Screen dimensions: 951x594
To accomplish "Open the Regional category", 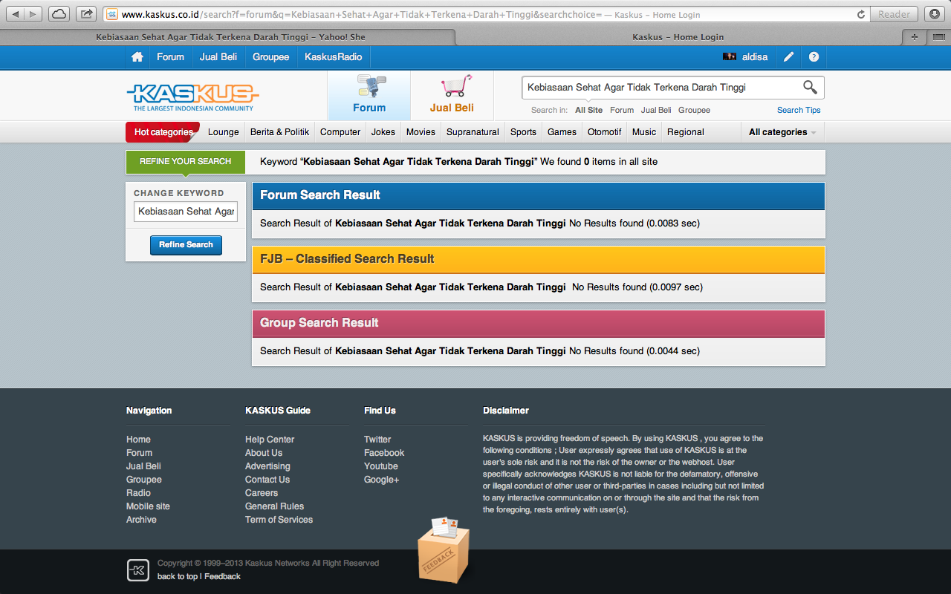I will tap(686, 132).
